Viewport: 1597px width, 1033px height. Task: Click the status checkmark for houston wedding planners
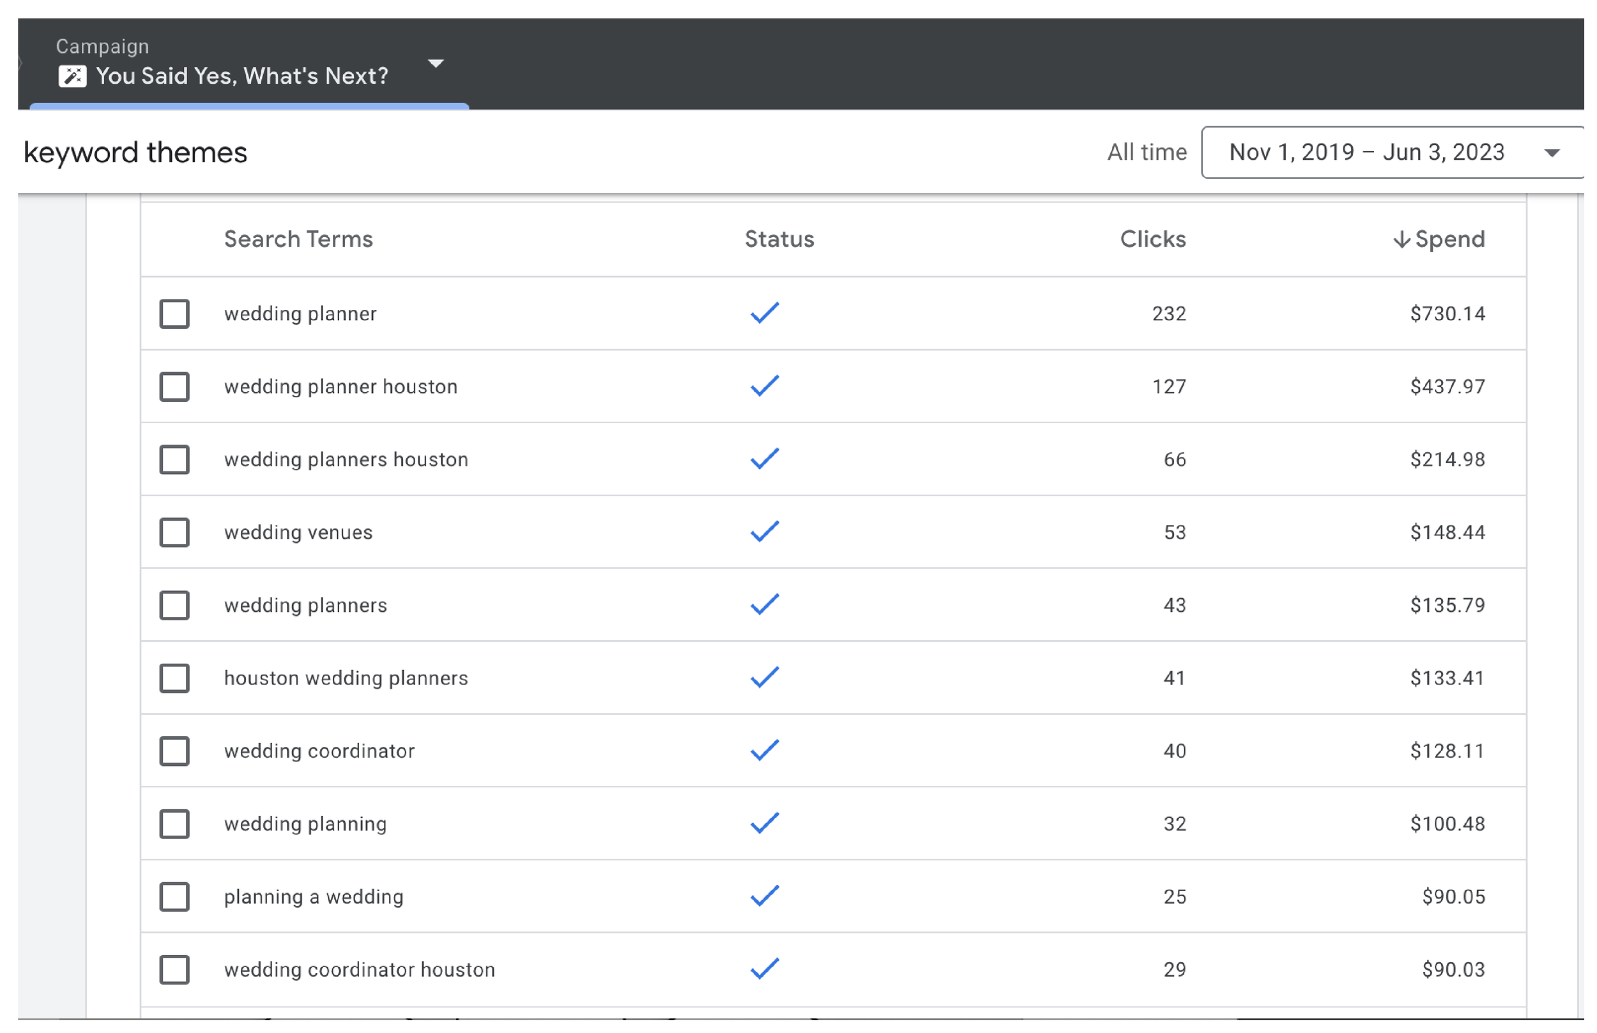[x=765, y=678]
